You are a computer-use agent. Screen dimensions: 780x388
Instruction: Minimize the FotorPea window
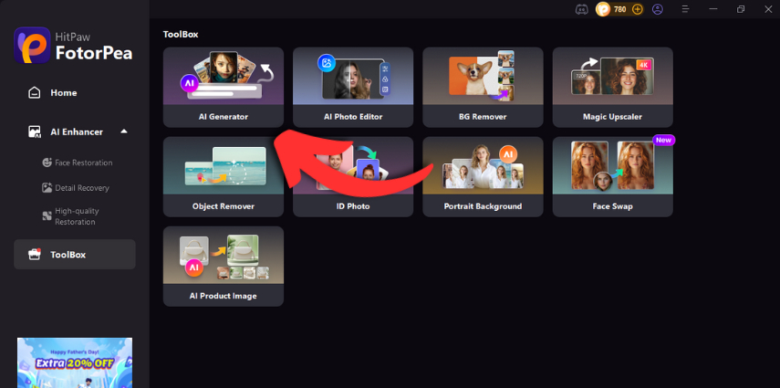click(x=713, y=9)
